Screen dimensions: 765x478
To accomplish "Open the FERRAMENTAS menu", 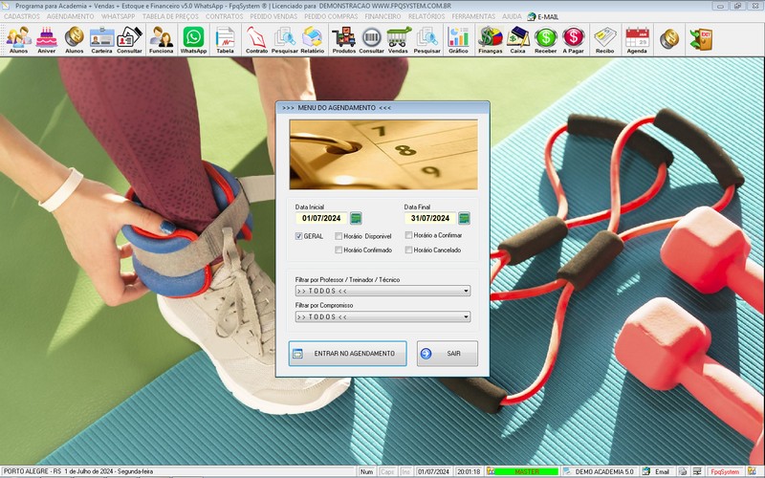I will pos(473,16).
